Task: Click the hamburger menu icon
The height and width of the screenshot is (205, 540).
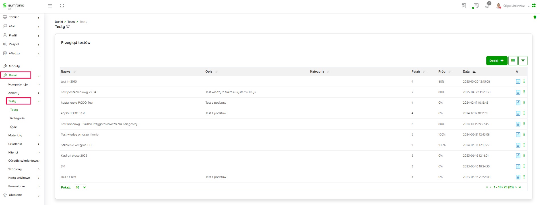Action: [x=50, y=6]
